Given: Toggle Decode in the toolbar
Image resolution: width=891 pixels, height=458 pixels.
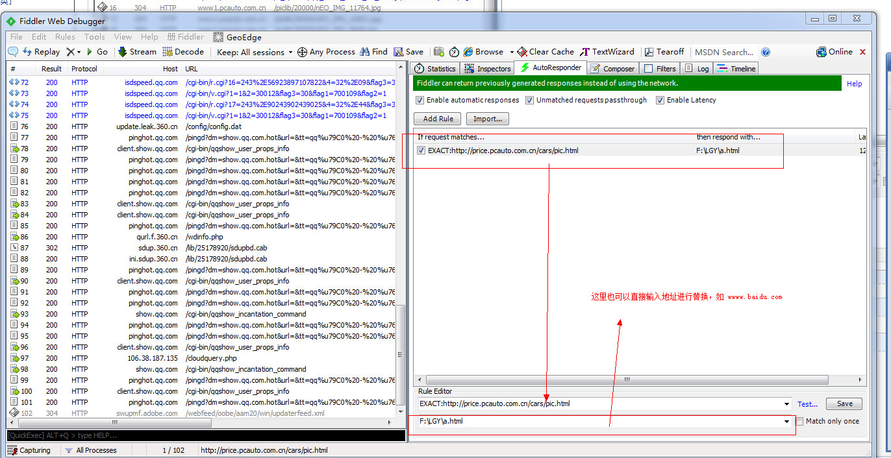Looking at the screenshot, I should click(x=183, y=52).
